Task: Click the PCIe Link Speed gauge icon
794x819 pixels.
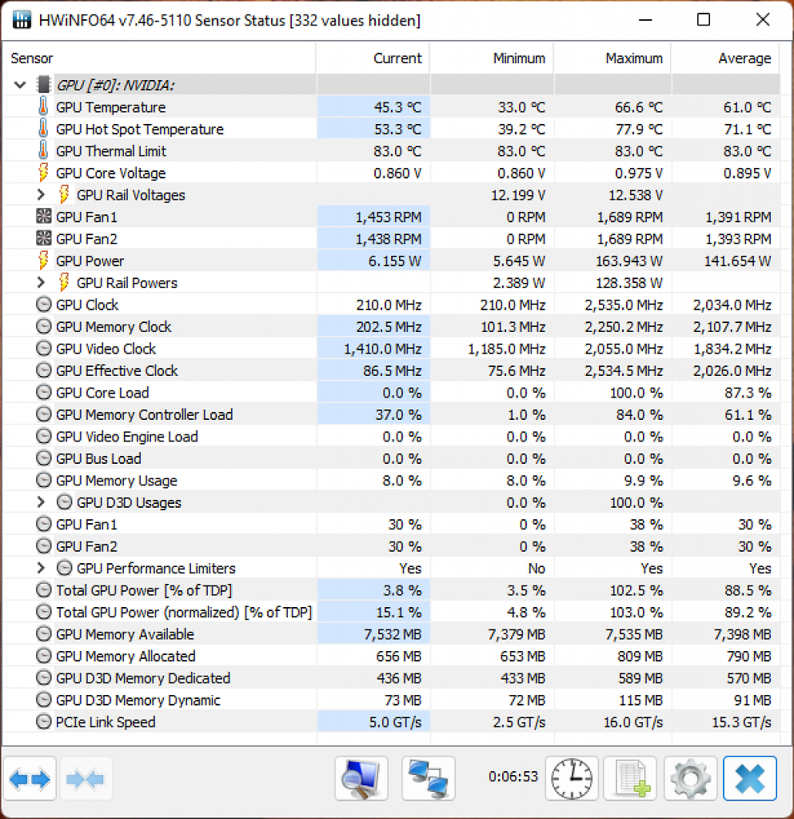Action: 43,721
